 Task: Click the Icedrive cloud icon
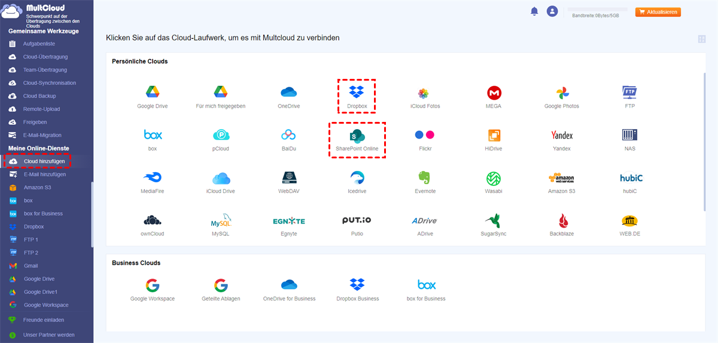coord(357,177)
